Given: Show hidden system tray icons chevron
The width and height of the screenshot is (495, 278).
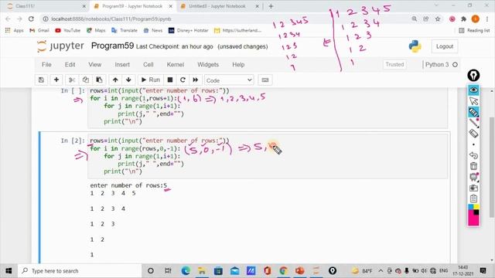Looking at the screenshot, I should (x=381, y=271).
